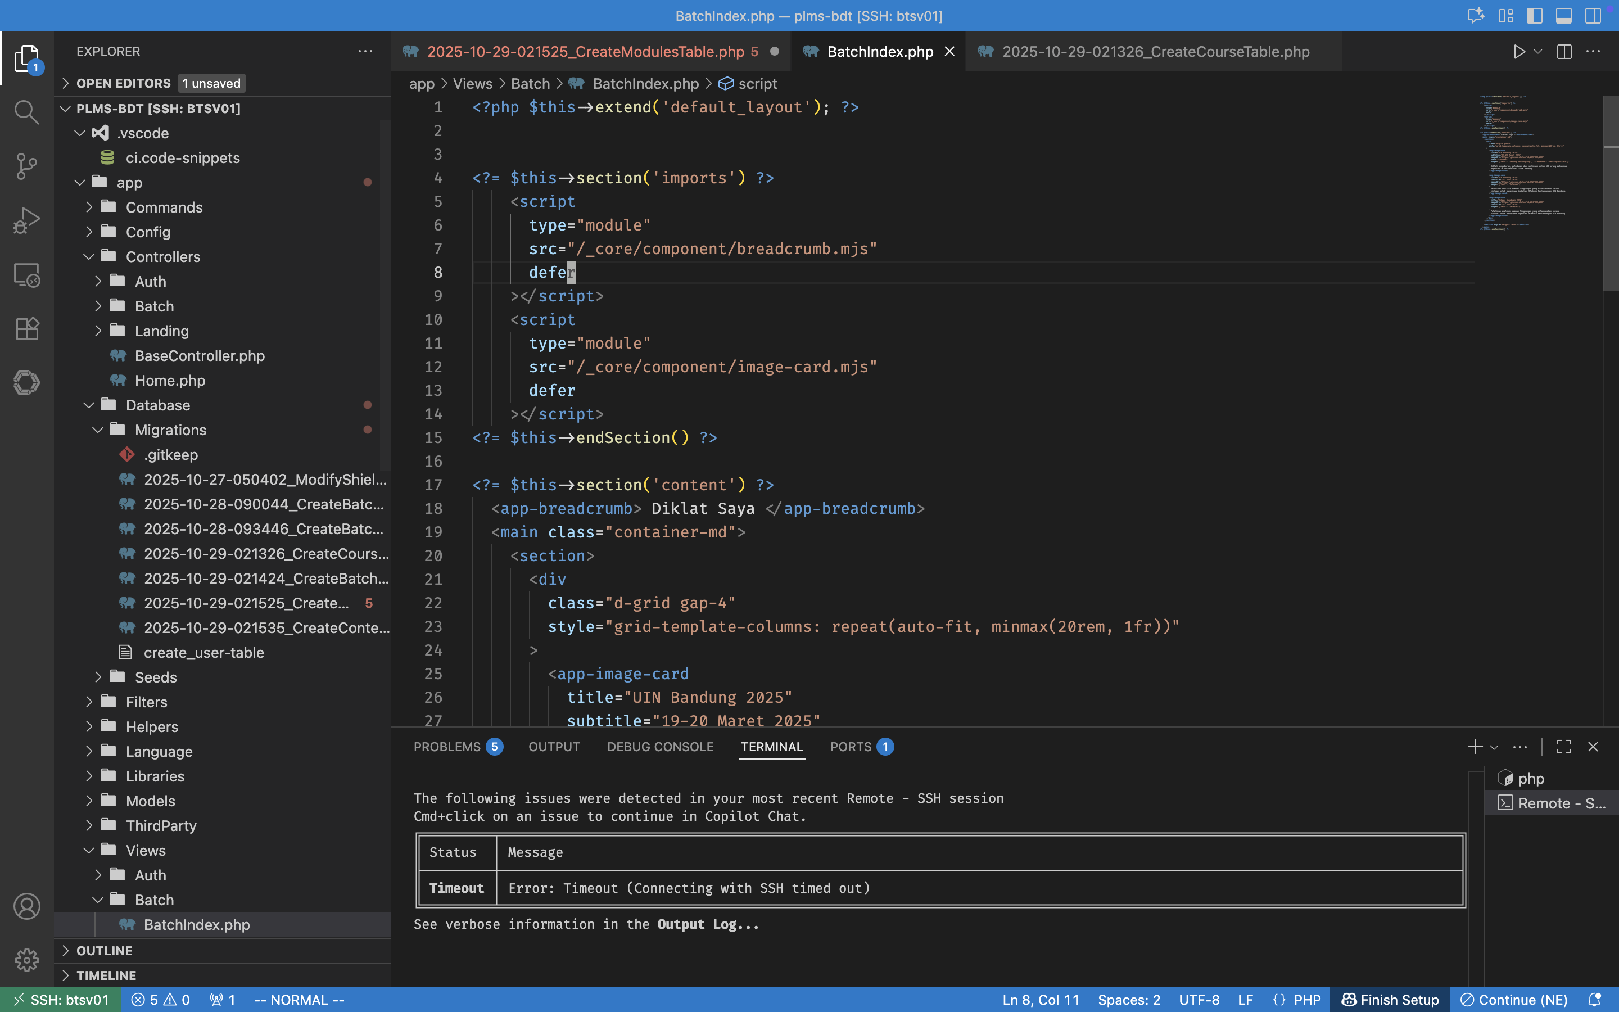Click Finish Setup in status bar
Image resolution: width=1619 pixels, height=1012 pixels.
1390,1000
